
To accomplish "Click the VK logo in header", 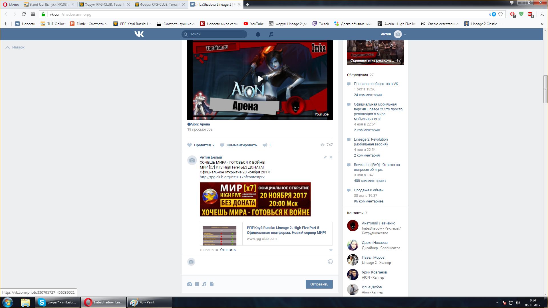I will 139,34.
